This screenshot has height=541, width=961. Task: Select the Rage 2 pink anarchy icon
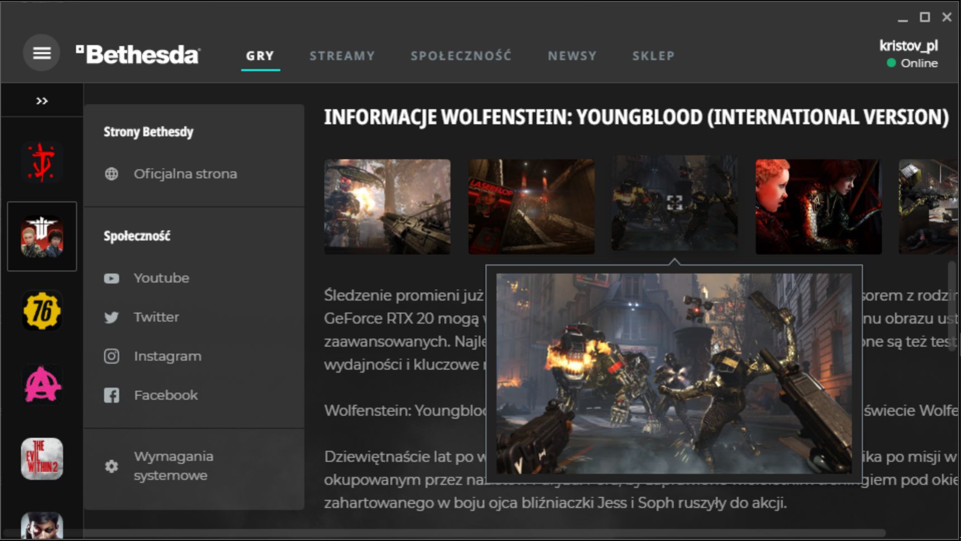pyautogui.click(x=42, y=385)
